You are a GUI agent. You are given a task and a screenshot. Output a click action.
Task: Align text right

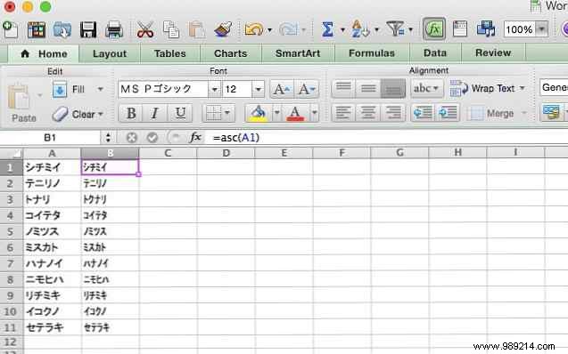click(393, 114)
